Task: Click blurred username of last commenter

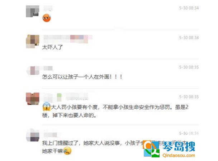Action: (50, 134)
